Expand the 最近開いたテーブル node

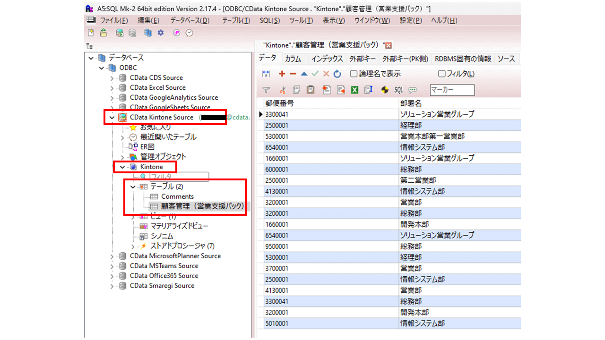(x=123, y=137)
